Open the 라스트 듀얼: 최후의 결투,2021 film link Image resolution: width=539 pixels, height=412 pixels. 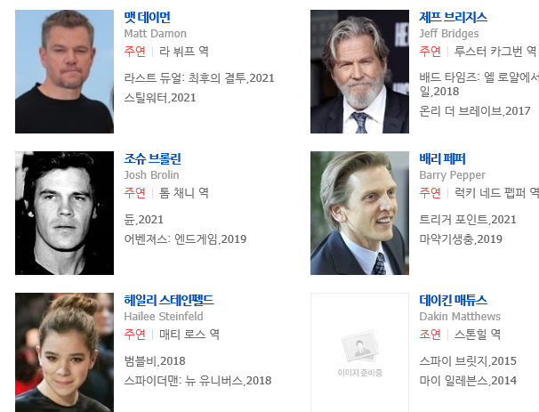[x=199, y=78]
